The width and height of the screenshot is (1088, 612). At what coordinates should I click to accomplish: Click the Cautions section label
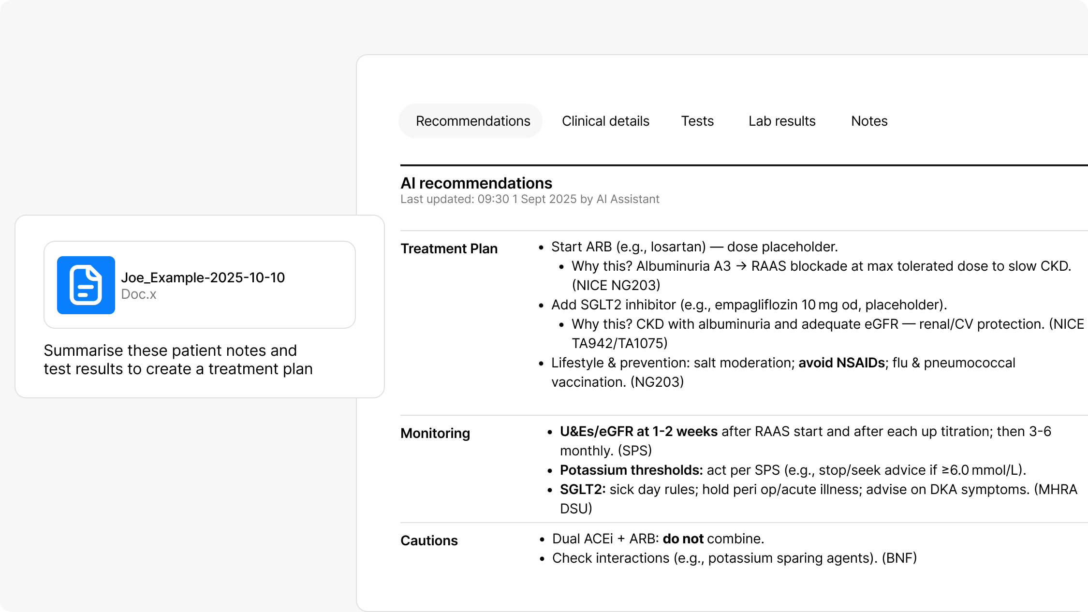click(x=429, y=540)
